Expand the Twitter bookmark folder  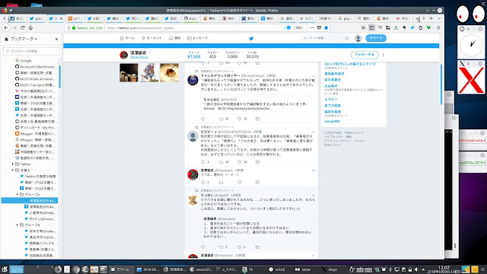point(13,164)
